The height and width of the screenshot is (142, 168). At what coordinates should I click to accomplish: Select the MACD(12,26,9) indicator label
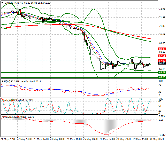coord(10,117)
